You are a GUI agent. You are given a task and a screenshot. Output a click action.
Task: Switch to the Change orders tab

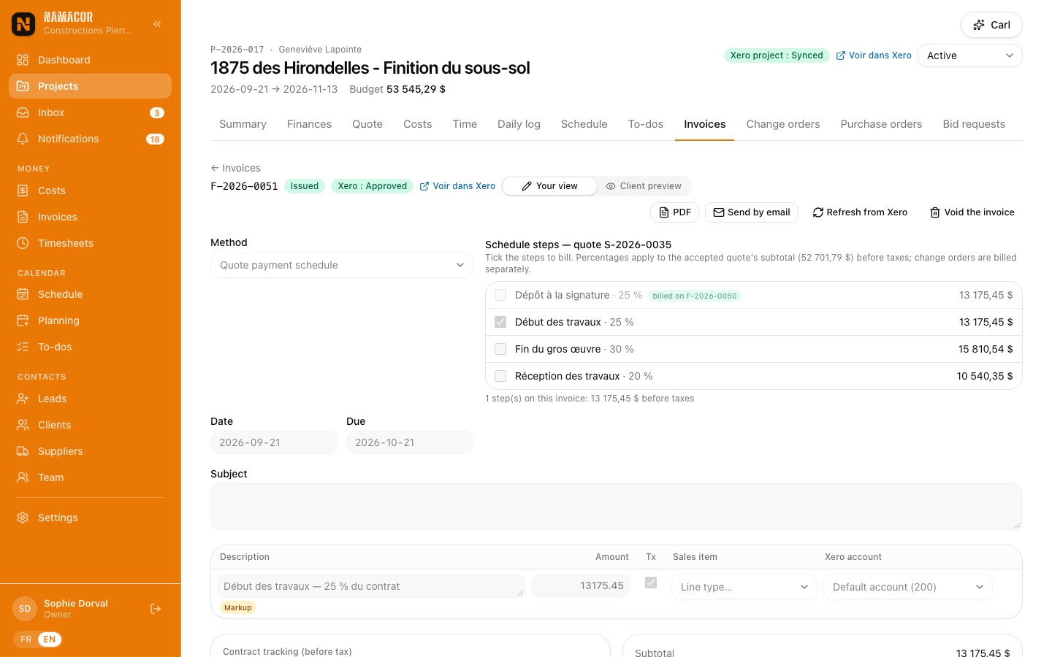pyautogui.click(x=783, y=124)
